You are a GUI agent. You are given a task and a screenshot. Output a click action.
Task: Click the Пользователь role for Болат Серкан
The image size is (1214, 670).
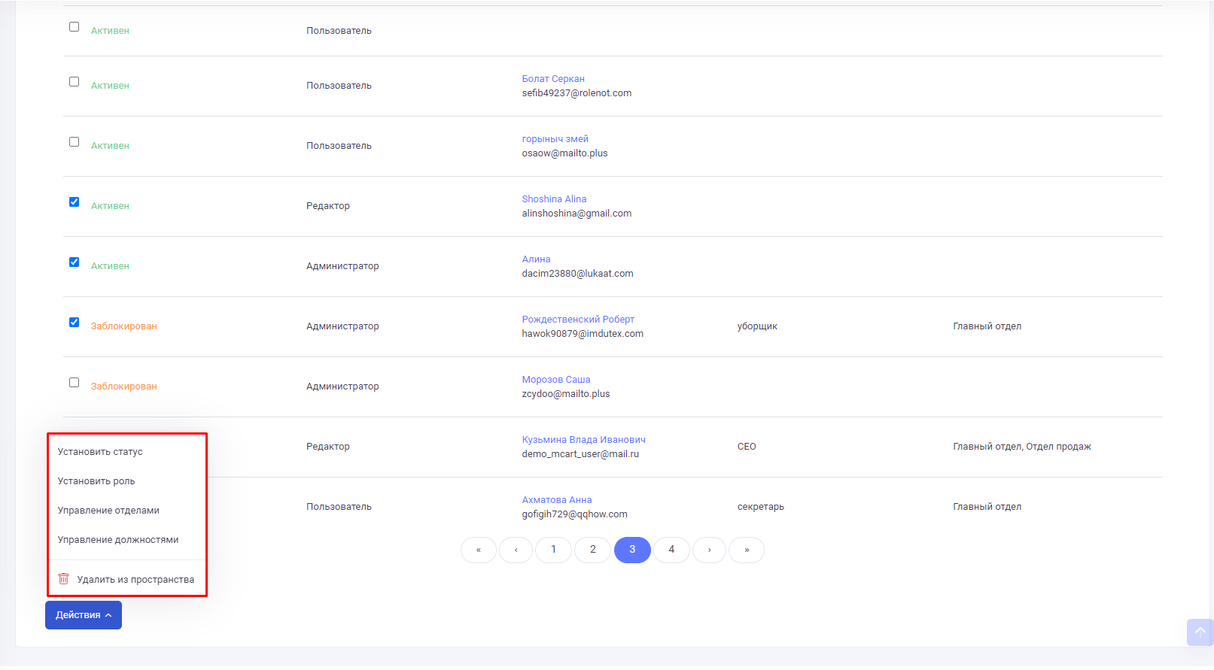(x=339, y=86)
